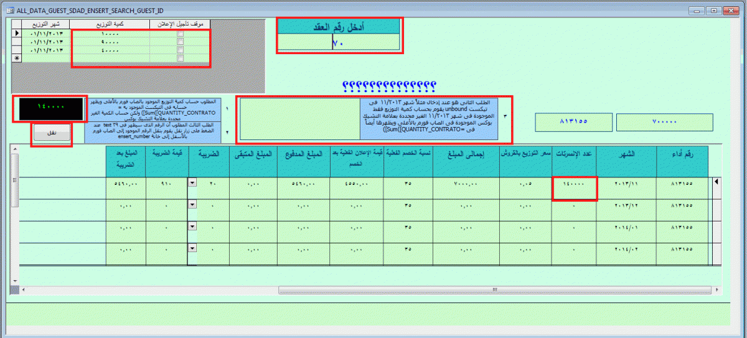Image resolution: width=747 pixels, height=338 pixels.
Task: Select the new-record asterisk row selector
Action: (x=17, y=57)
